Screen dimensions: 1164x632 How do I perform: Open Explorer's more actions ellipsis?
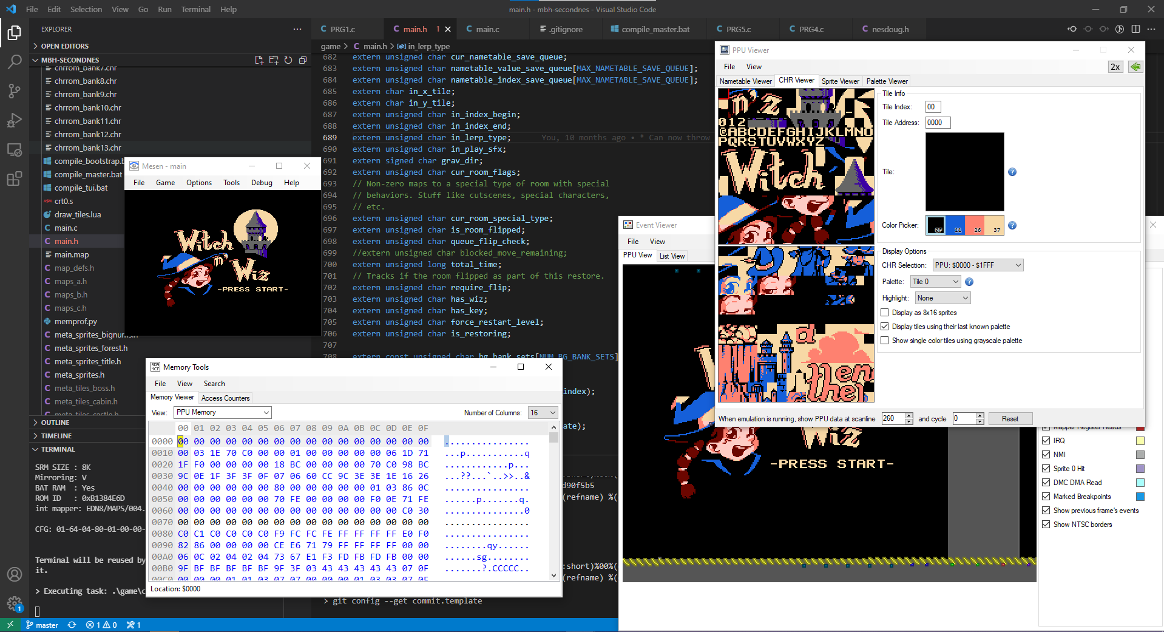(297, 29)
